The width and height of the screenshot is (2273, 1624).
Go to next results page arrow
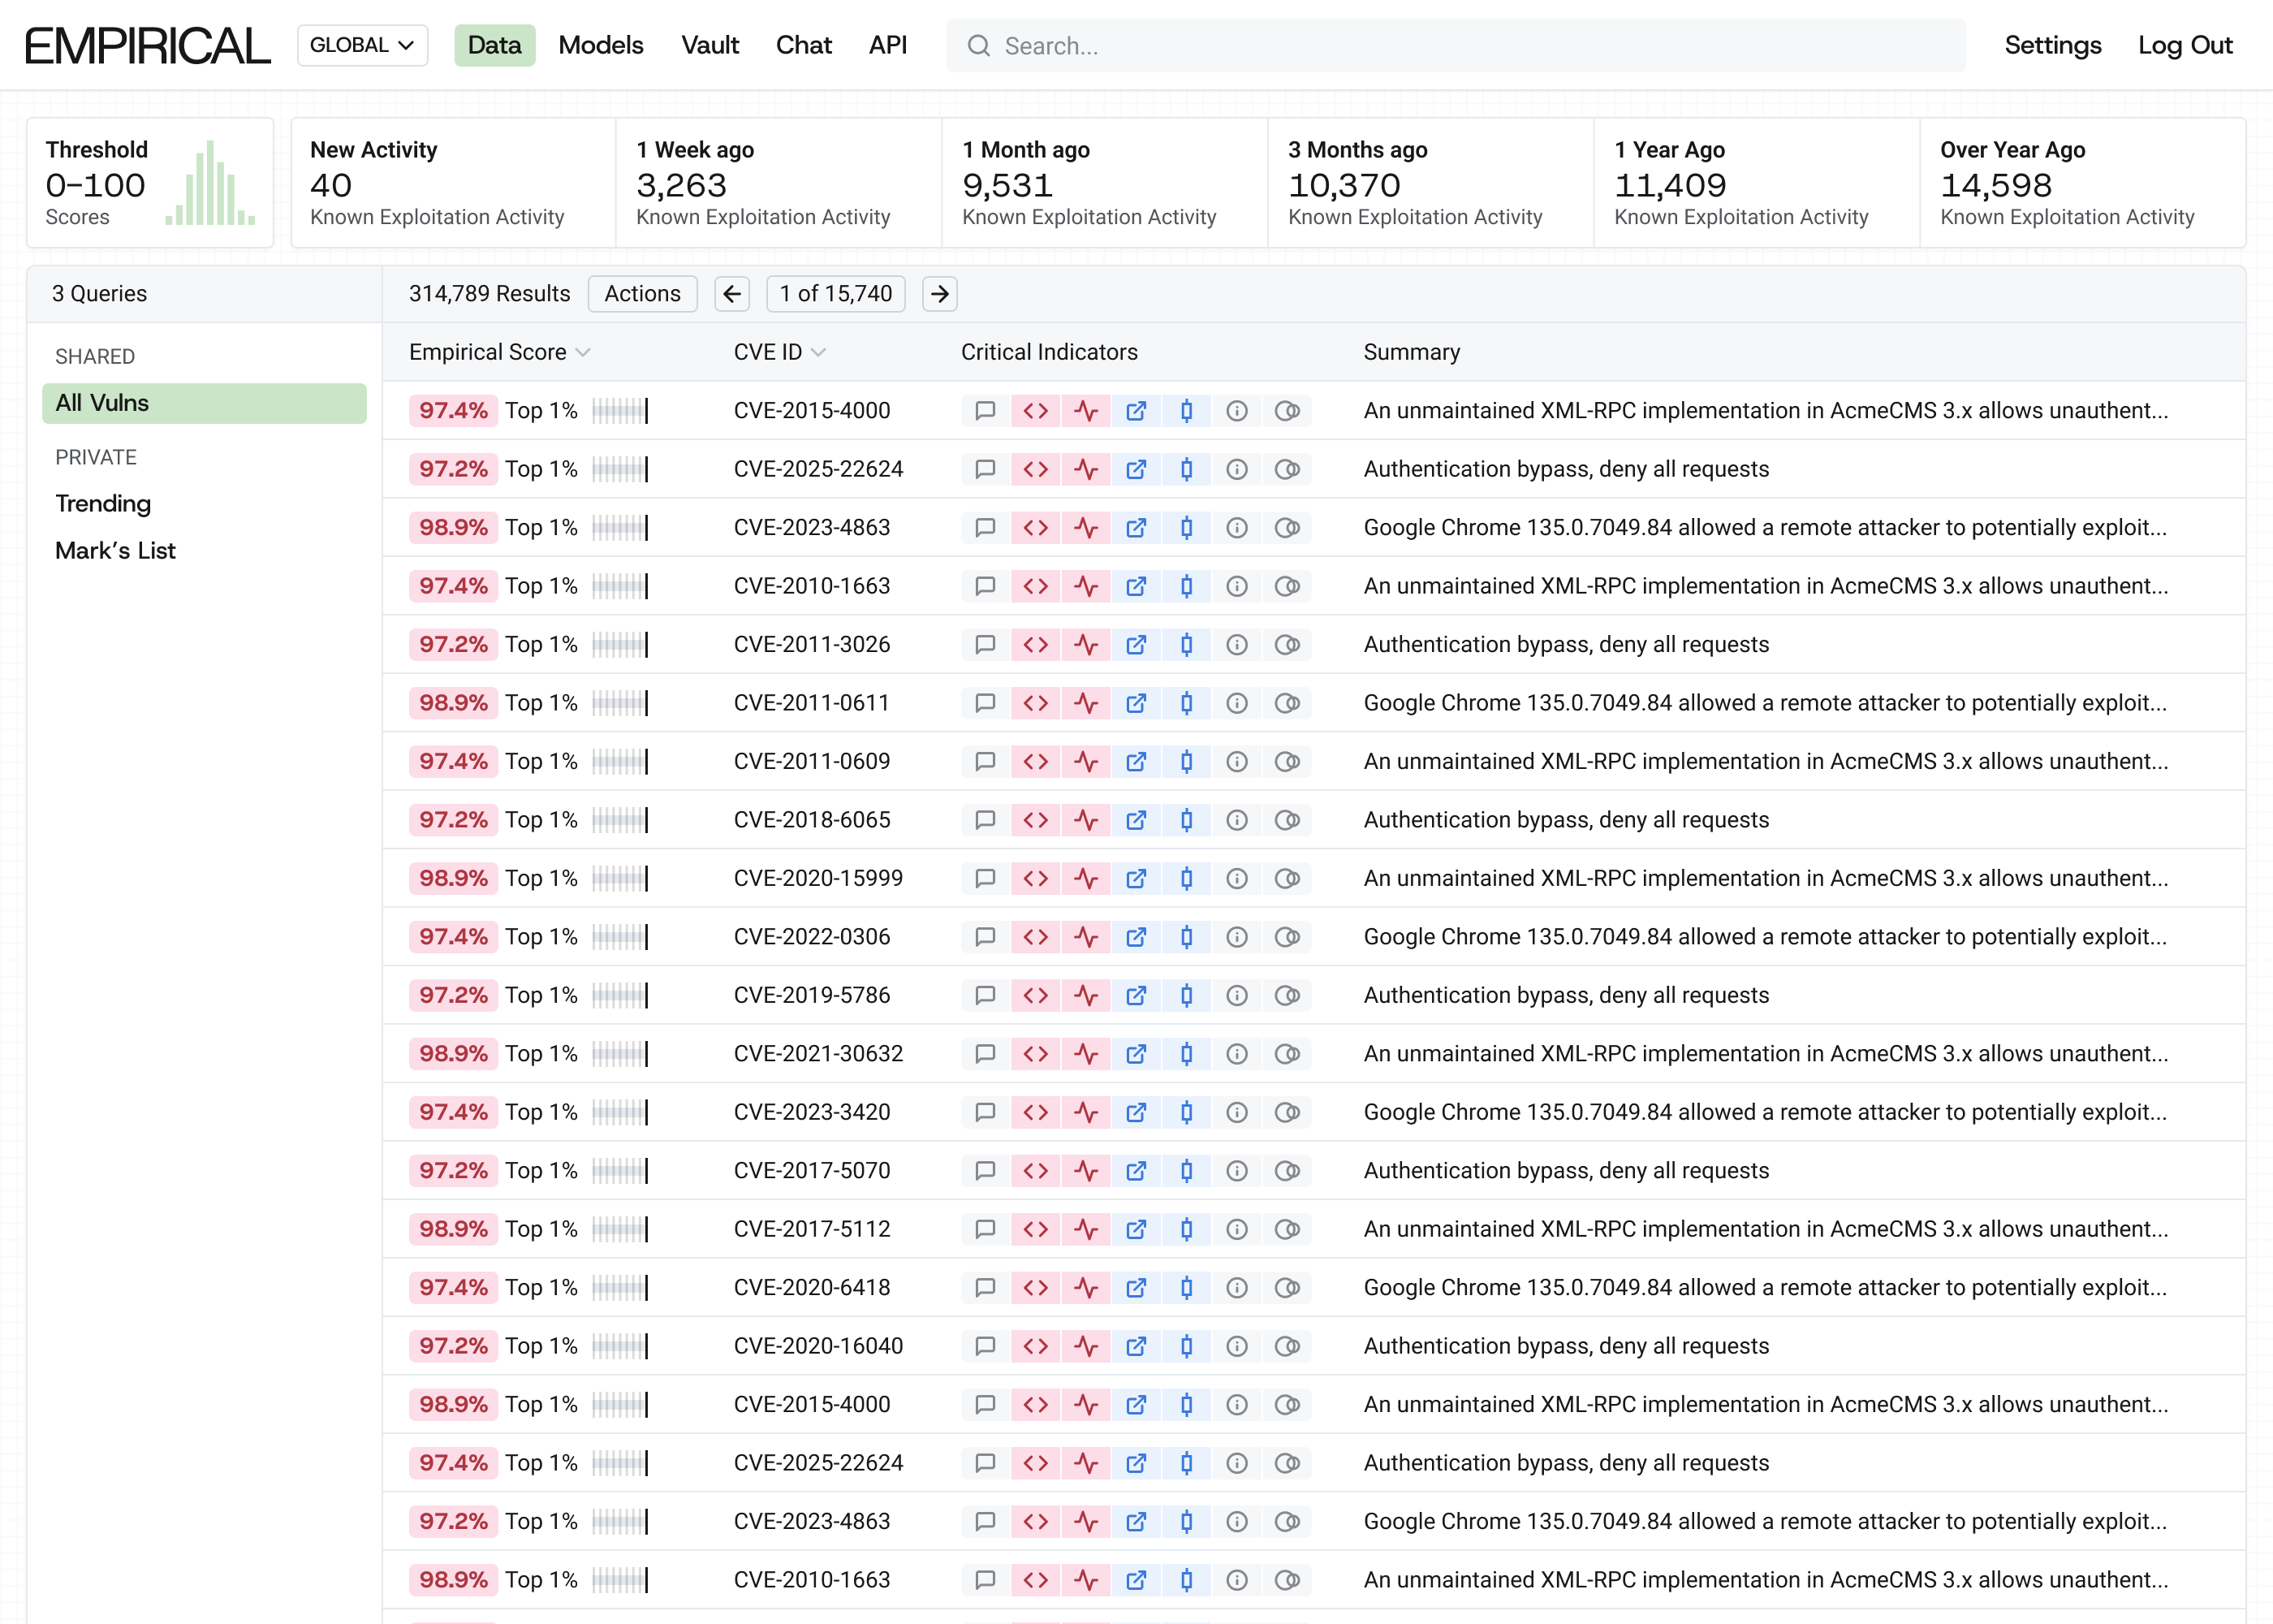[939, 294]
